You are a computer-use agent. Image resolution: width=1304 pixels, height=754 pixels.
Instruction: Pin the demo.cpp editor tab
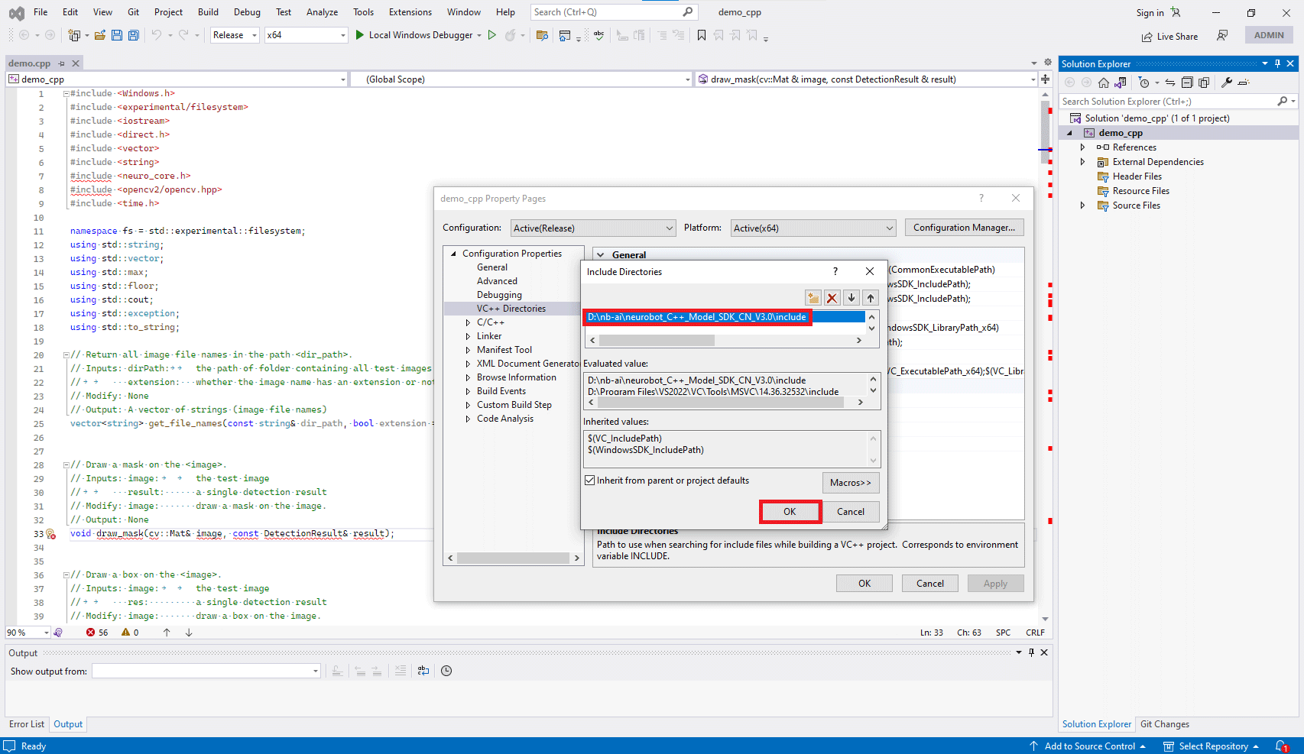point(62,63)
